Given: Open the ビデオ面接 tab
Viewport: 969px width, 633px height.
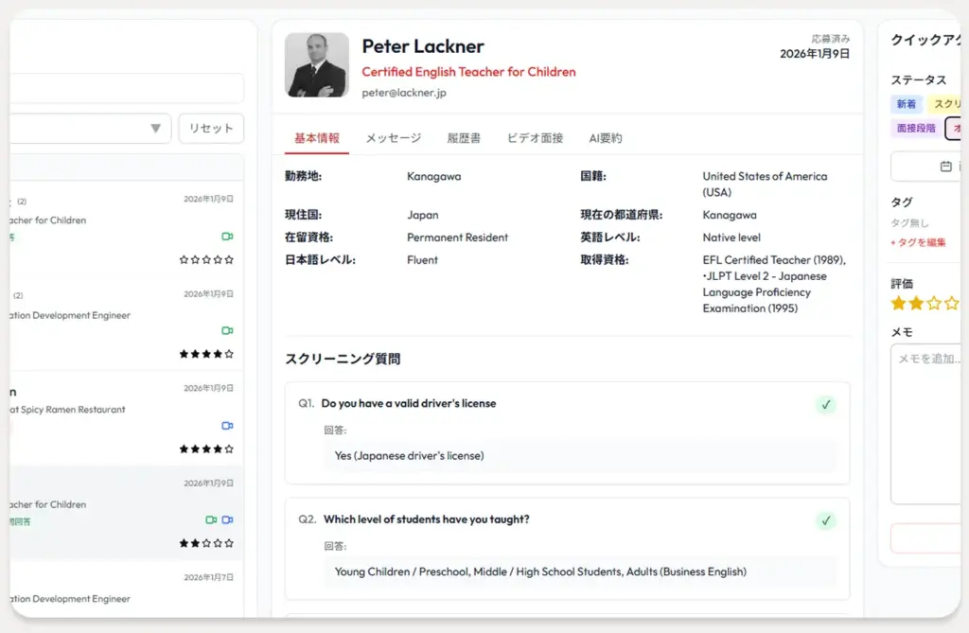Looking at the screenshot, I should [x=536, y=138].
